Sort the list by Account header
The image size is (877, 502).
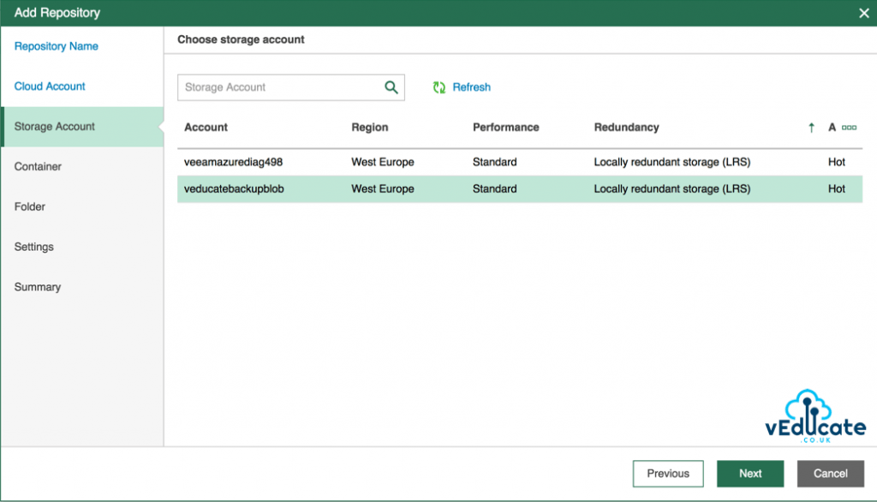[206, 127]
